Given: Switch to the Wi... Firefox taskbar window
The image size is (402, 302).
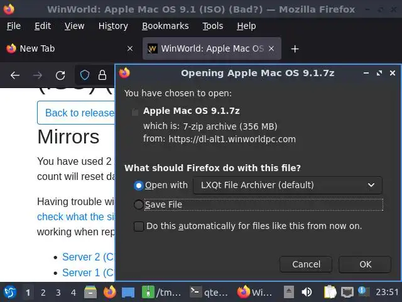Looking at the screenshot, I should point(254,292).
